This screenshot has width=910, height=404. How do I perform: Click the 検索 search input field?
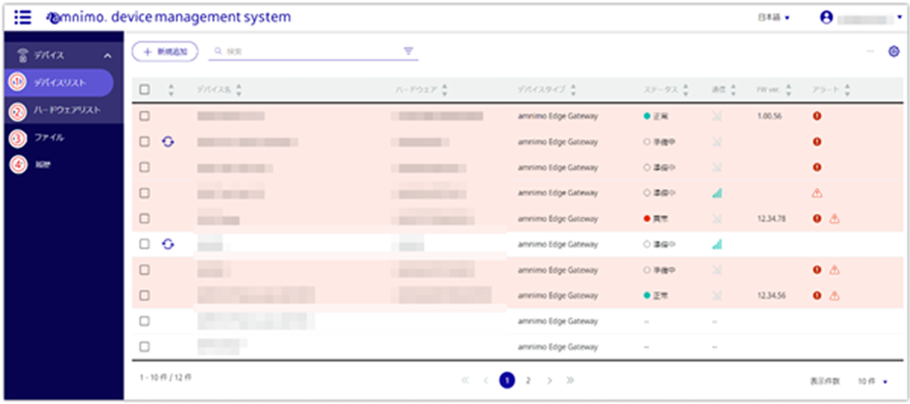tap(314, 51)
